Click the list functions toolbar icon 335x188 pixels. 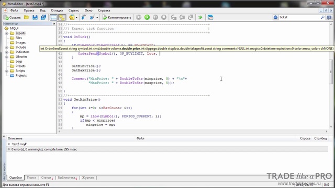92,17
